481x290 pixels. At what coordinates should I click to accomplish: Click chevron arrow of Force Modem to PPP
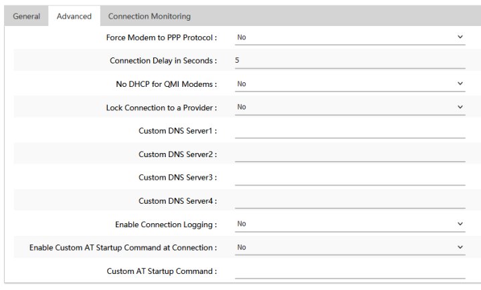pos(460,37)
